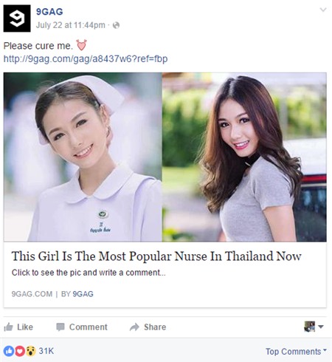
Task: Click the red Love heart reaction icon
Action: point(20,351)
